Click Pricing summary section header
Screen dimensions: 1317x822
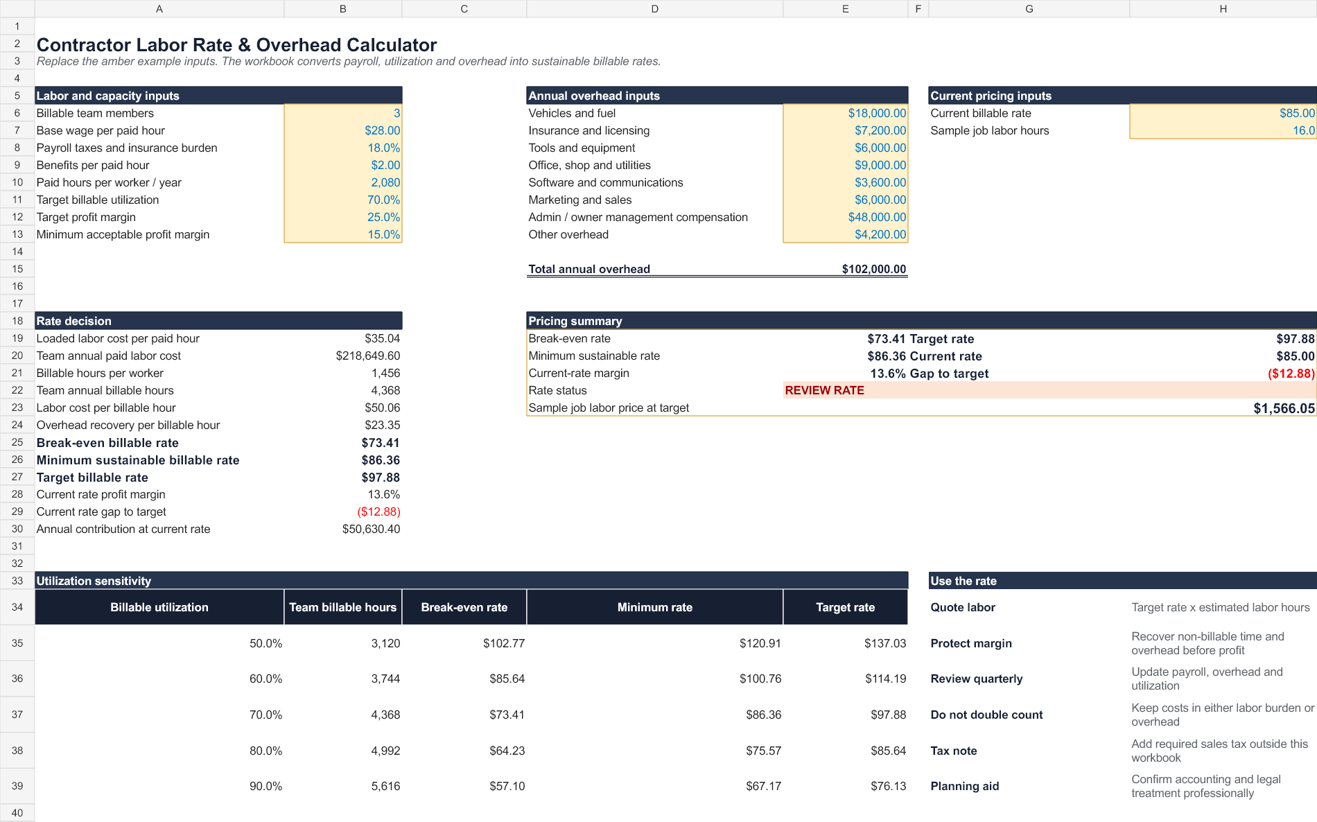[x=922, y=321]
